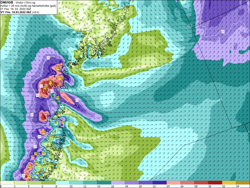Pick the pale 0–2 m/s legend swatch
This screenshot has width=250, height=188.
pyautogui.click(x=7, y=183)
